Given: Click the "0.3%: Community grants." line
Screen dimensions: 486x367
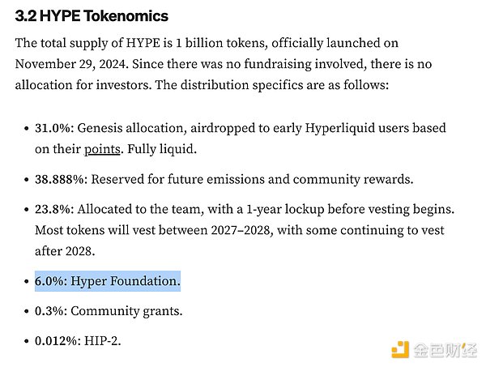Looking at the screenshot, I should [109, 311].
